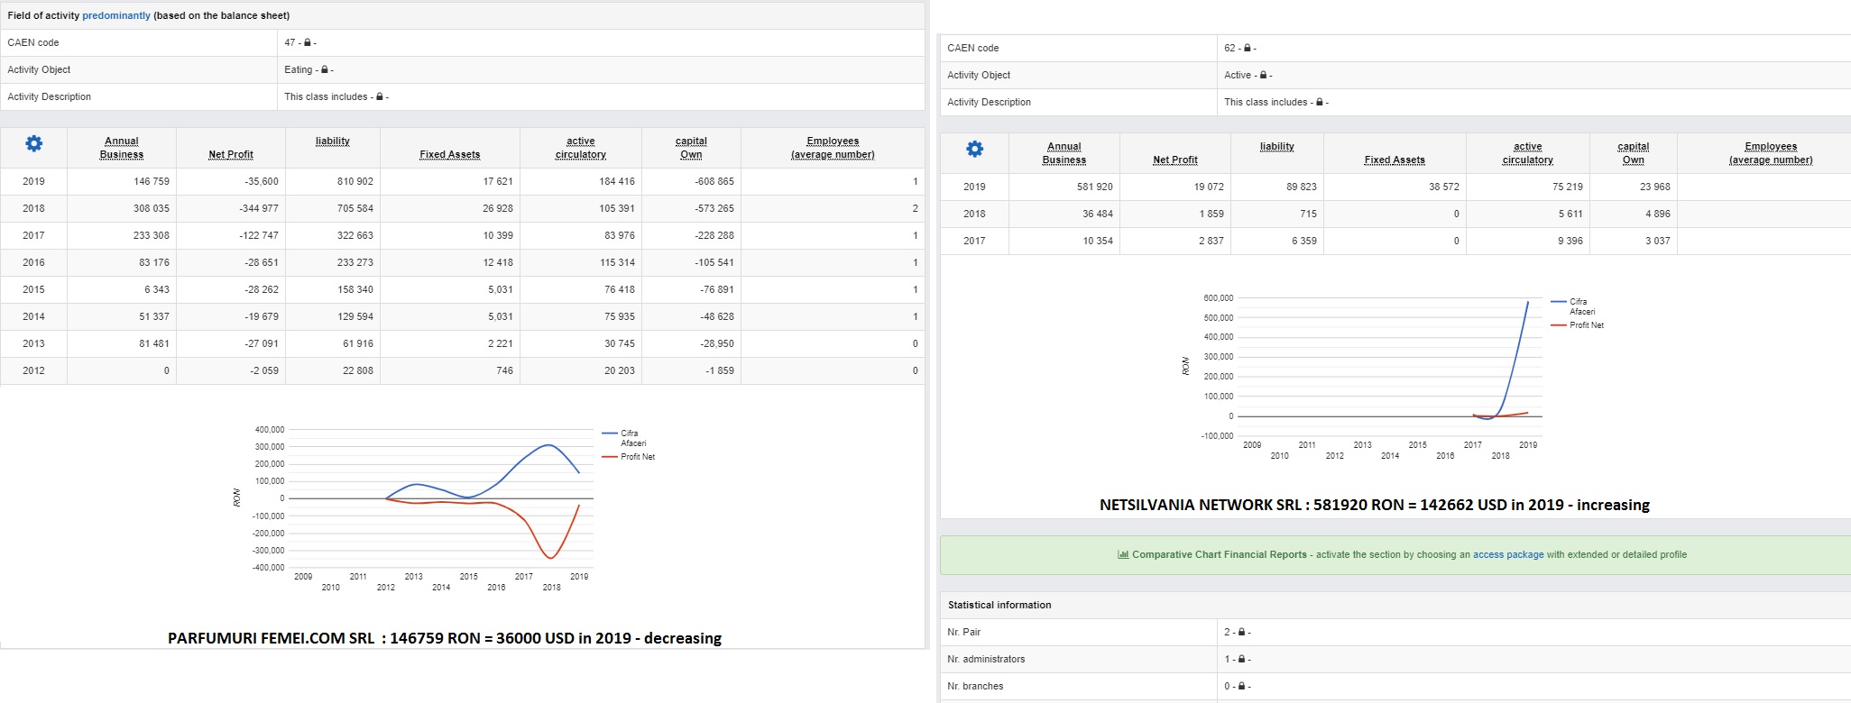Click the Employees (average number) header in the NETSILVANIA table

point(1771,153)
